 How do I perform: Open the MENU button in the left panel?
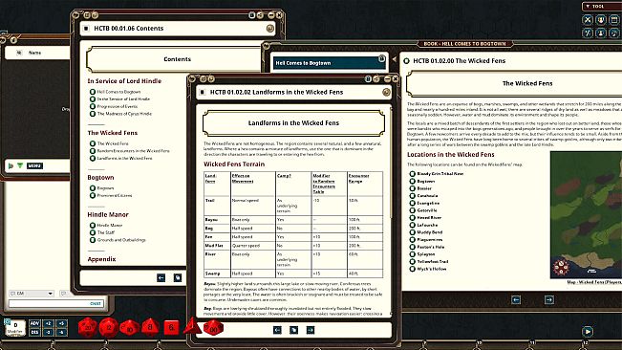(x=34, y=165)
